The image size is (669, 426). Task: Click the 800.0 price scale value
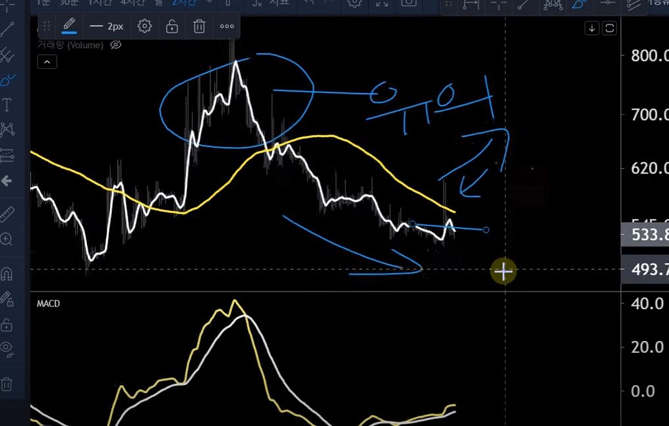(x=649, y=56)
